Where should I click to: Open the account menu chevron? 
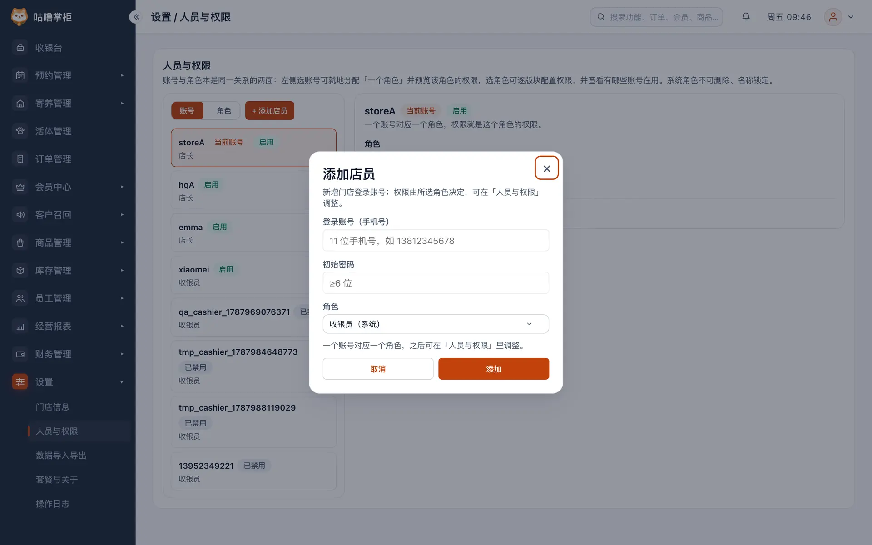[x=851, y=17]
